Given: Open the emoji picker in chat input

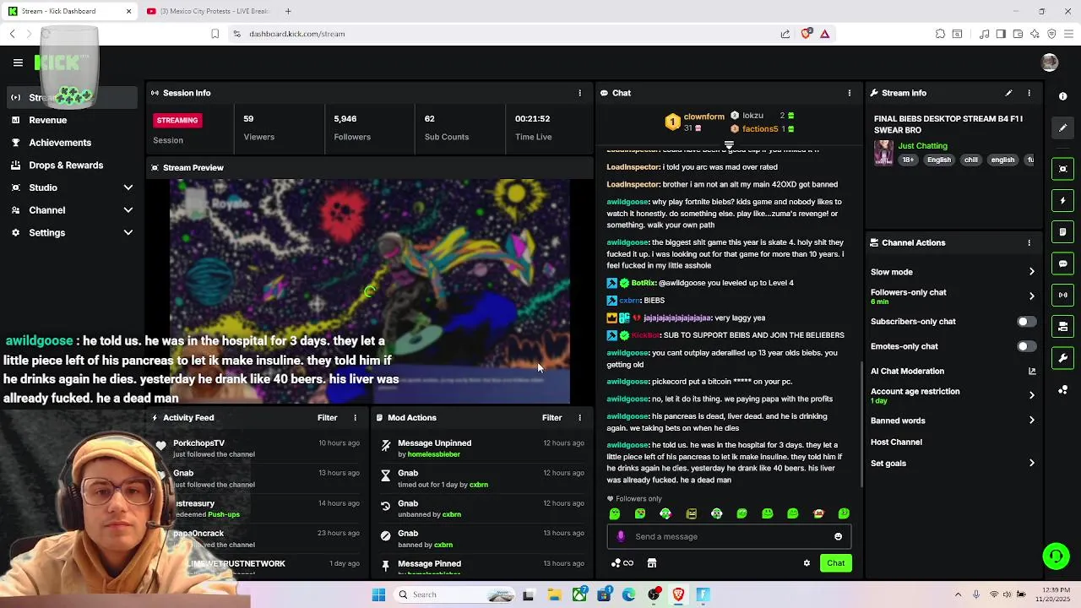Looking at the screenshot, I should (x=838, y=536).
